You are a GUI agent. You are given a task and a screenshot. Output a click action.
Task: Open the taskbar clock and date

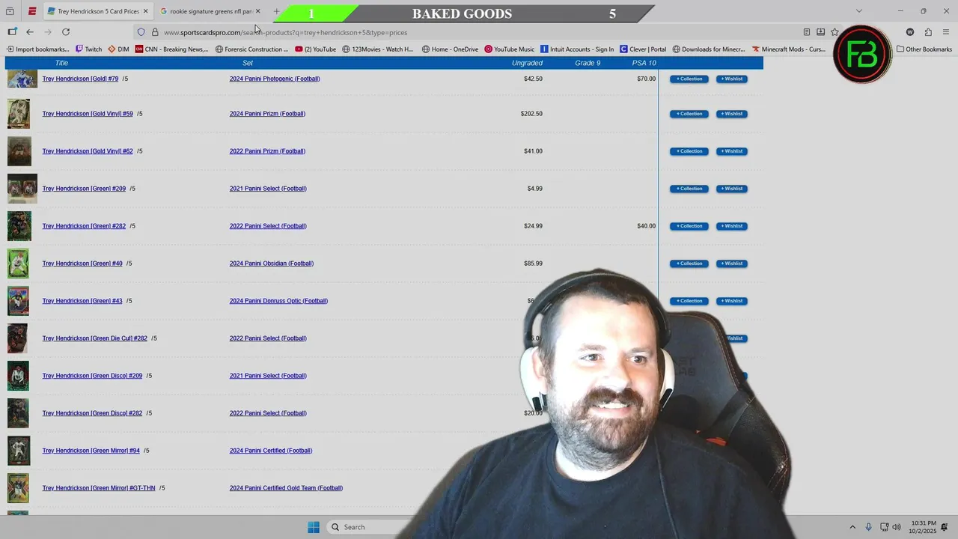(924, 527)
